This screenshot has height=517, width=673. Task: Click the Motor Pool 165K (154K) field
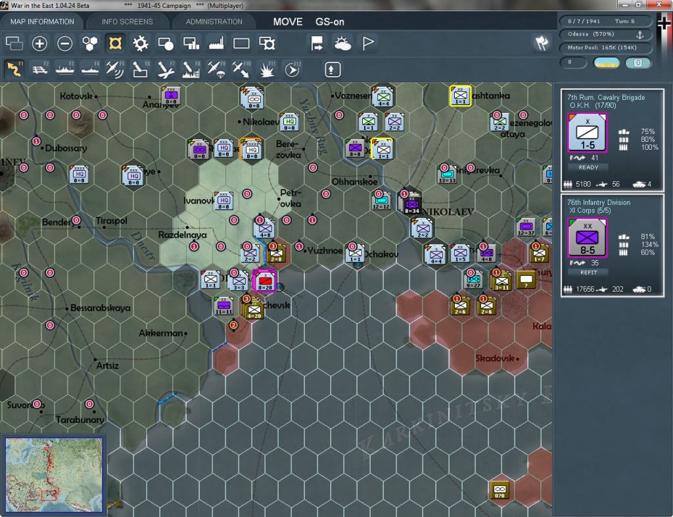click(x=605, y=47)
